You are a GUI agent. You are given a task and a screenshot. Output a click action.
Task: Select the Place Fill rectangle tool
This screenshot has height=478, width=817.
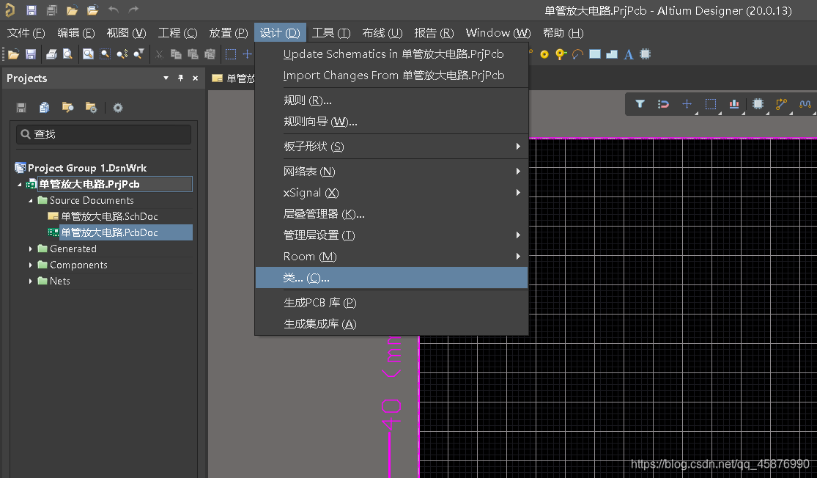[594, 54]
